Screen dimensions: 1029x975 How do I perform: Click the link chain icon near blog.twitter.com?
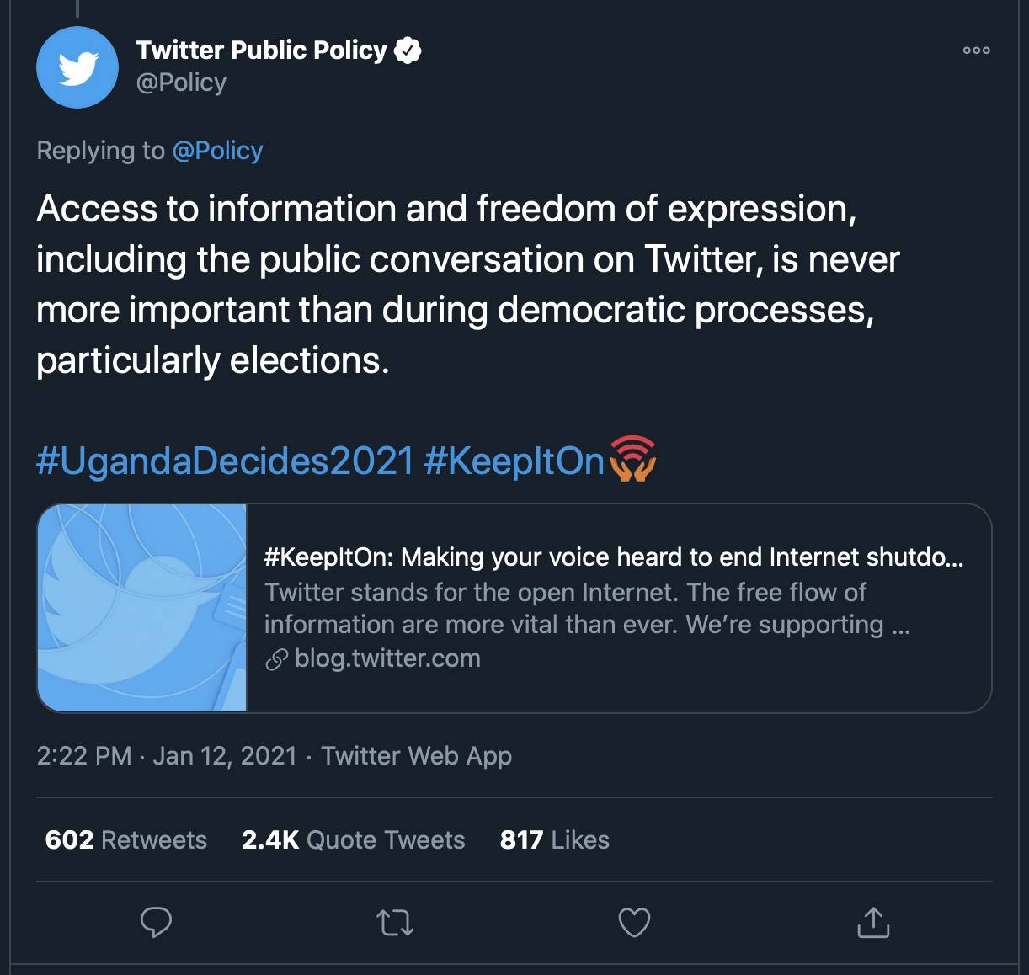277,659
